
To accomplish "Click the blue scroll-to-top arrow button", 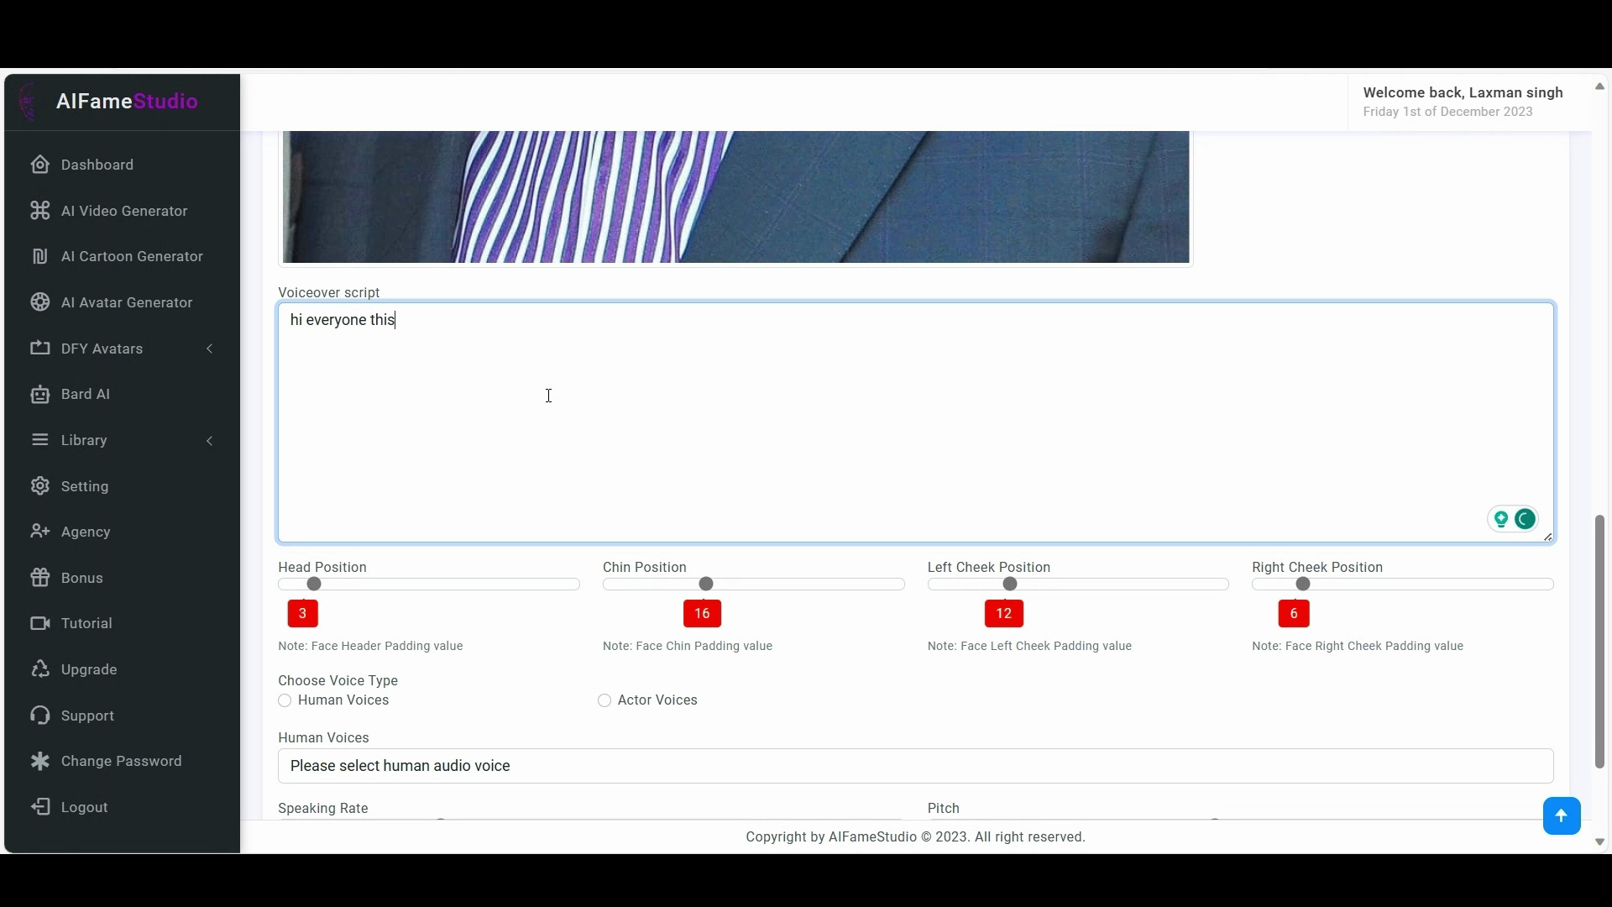I will click(1561, 815).
